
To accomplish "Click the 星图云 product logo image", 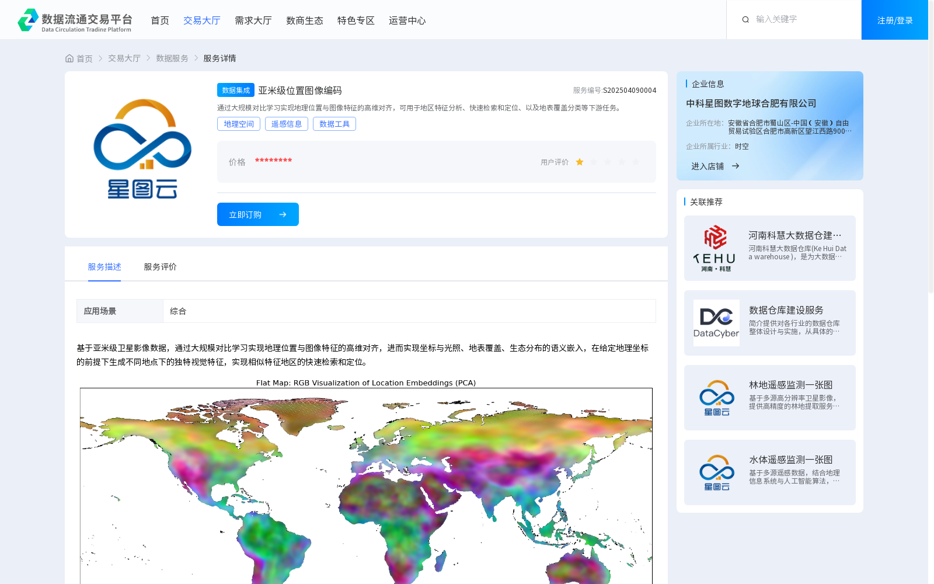I will click(x=142, y=149).
